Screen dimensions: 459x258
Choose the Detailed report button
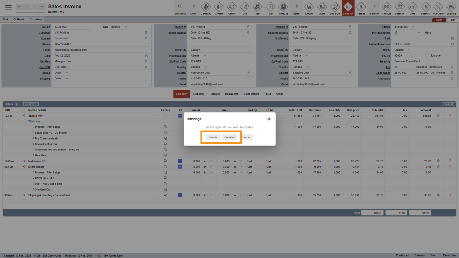(229, 137)
